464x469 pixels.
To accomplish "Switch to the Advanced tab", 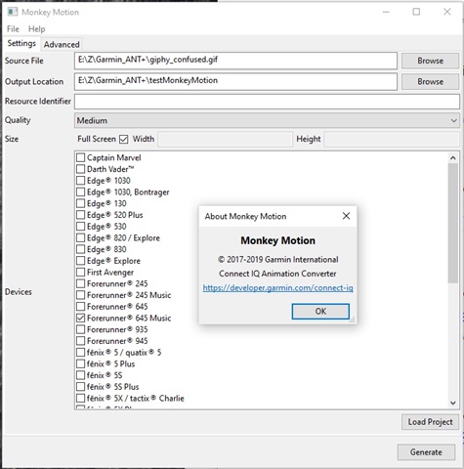I will point(62,44).
